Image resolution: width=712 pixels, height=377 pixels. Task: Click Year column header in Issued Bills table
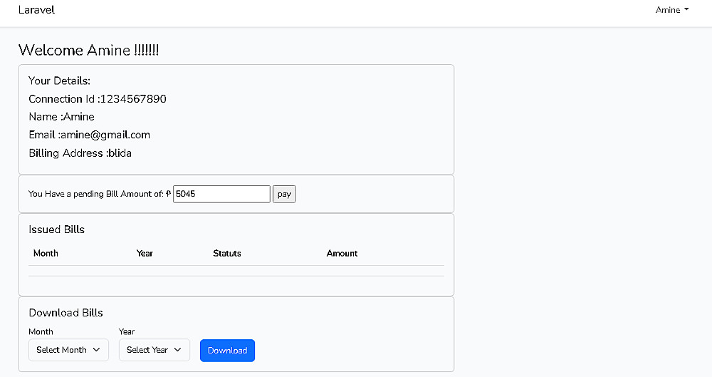coord(145,253)
